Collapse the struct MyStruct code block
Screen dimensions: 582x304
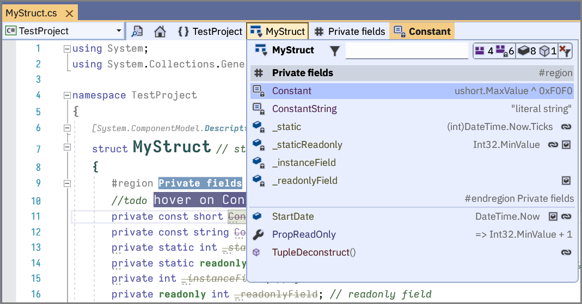coord(67,147)
